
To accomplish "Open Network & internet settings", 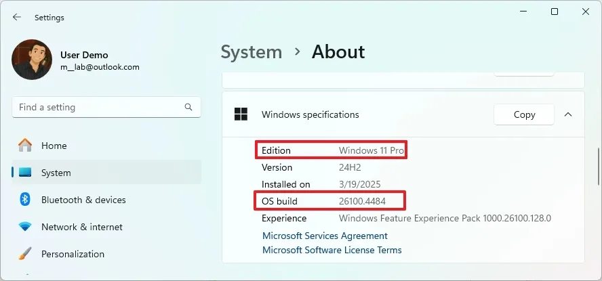I will (x=106, y=227).
